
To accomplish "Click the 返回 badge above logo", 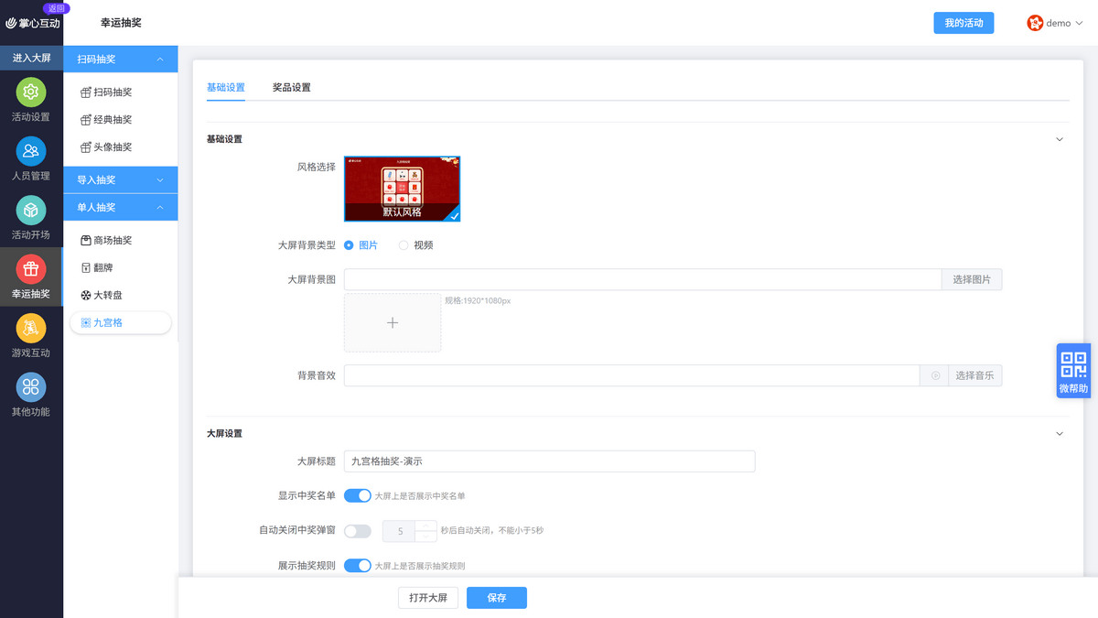I will click(56, 7).
